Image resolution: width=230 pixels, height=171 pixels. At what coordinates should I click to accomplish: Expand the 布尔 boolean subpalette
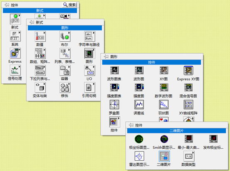coord(65,36)
